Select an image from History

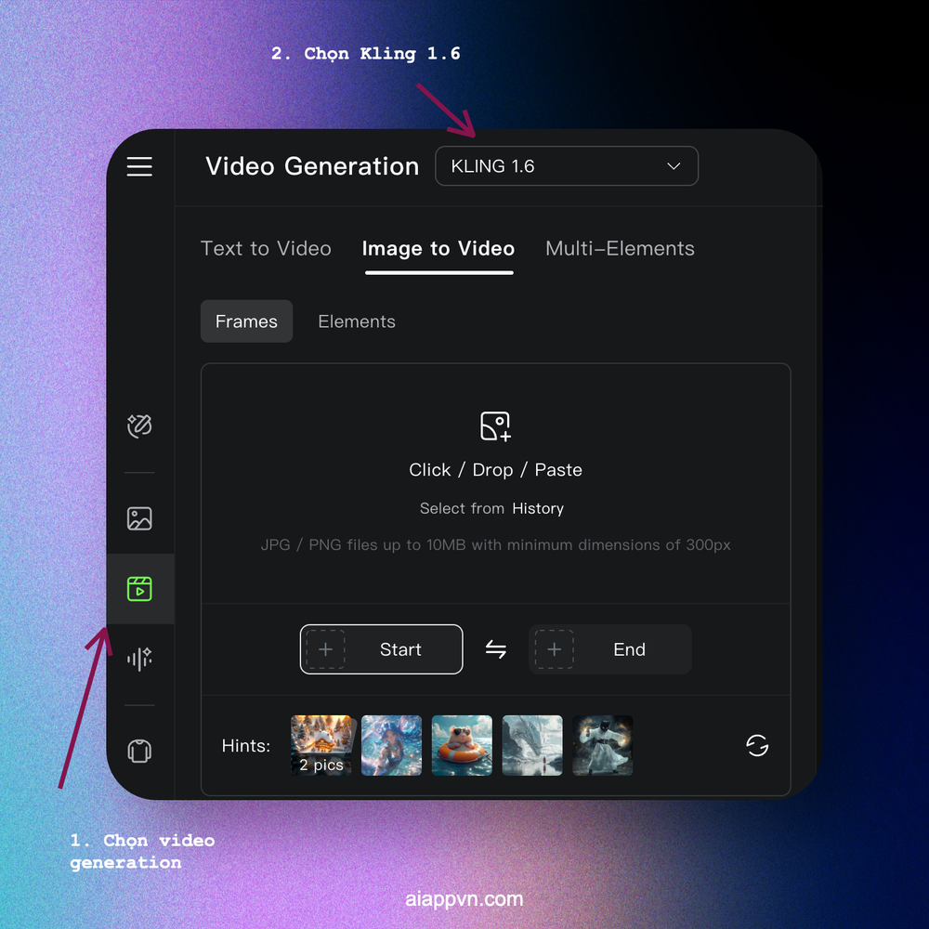click(538, 508)
